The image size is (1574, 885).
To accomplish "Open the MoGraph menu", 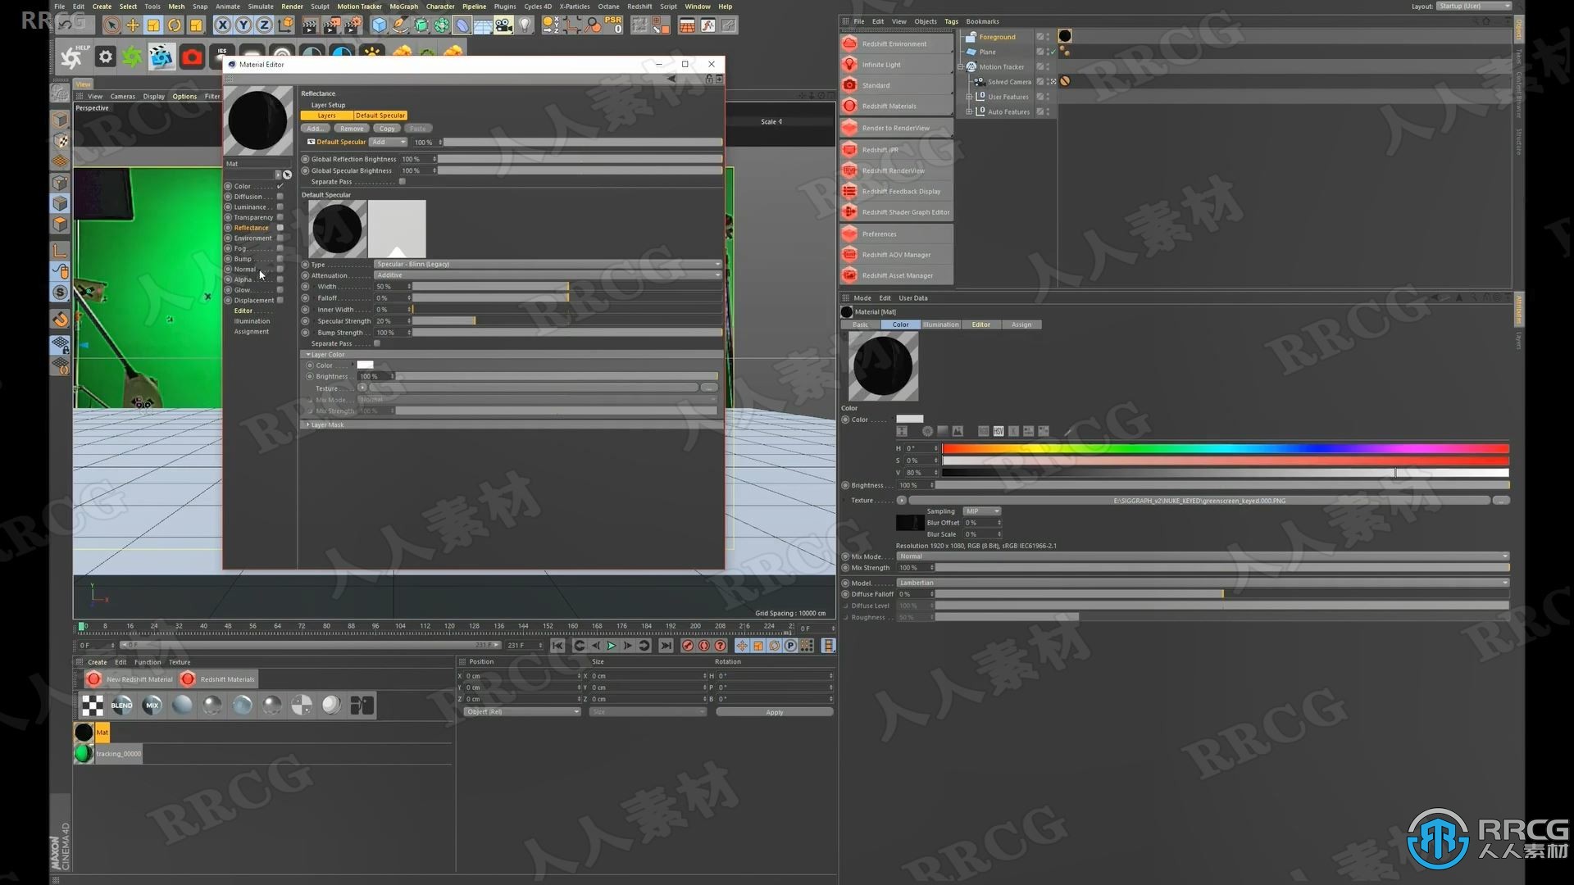I will 403,7.
